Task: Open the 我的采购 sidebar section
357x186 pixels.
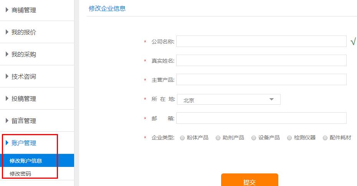Action: tap(23, 55)
